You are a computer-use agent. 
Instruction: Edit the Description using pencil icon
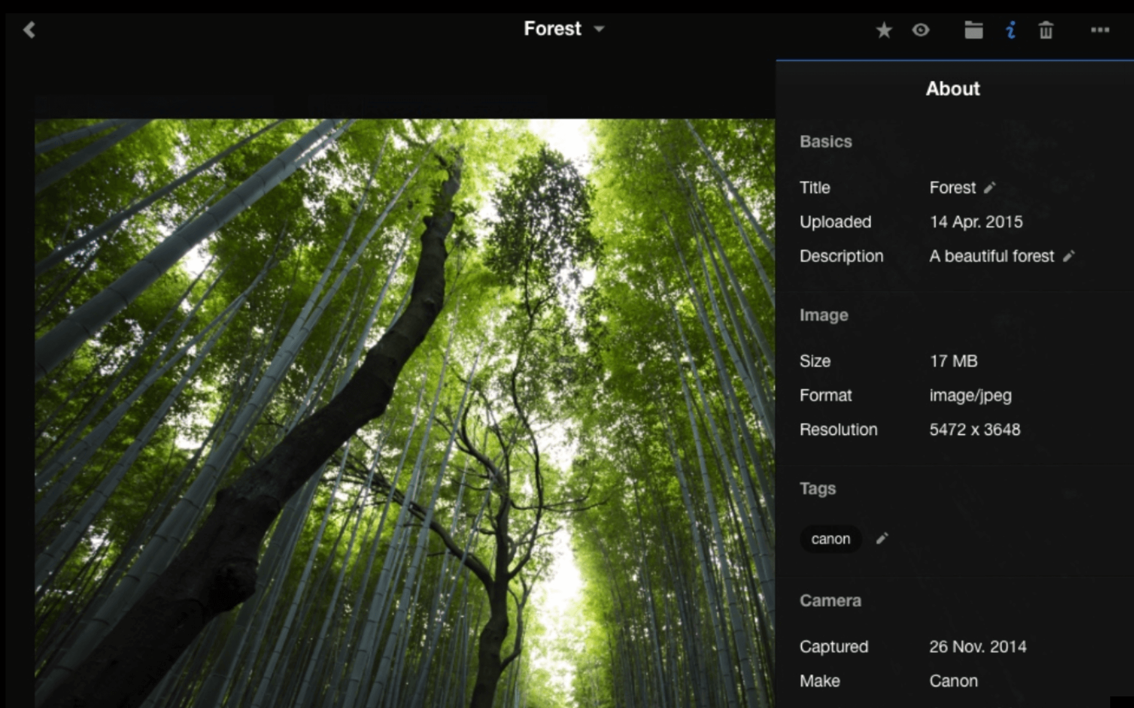(1069, 256)
